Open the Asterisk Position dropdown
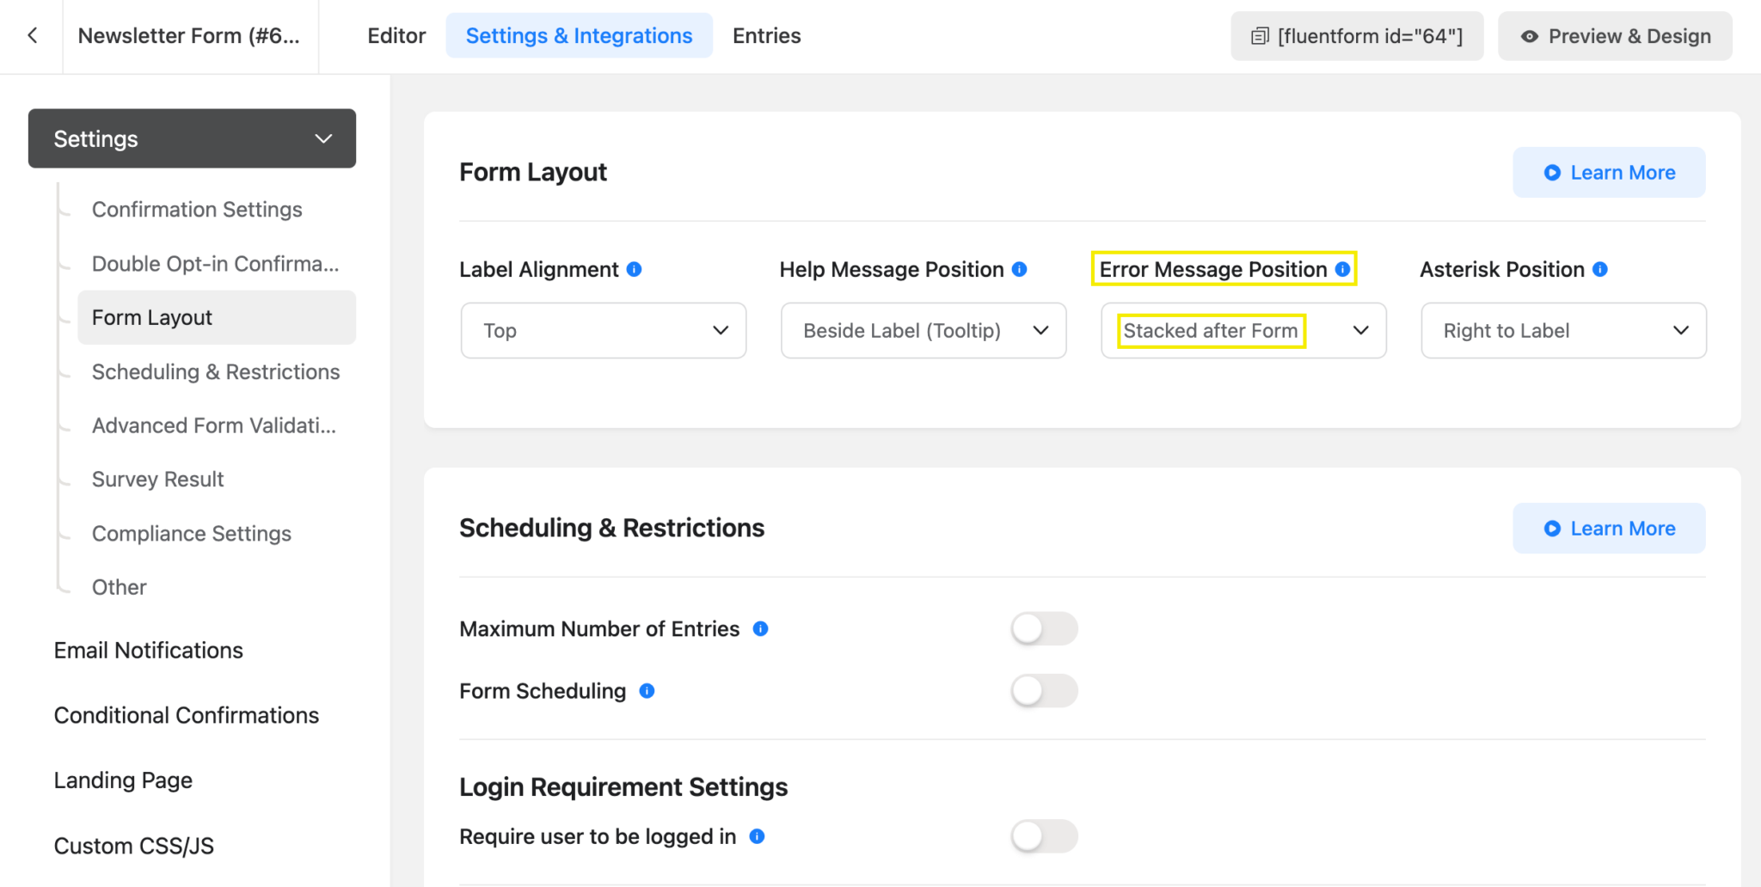1761x887 pixels. (x=1562, y=330)
